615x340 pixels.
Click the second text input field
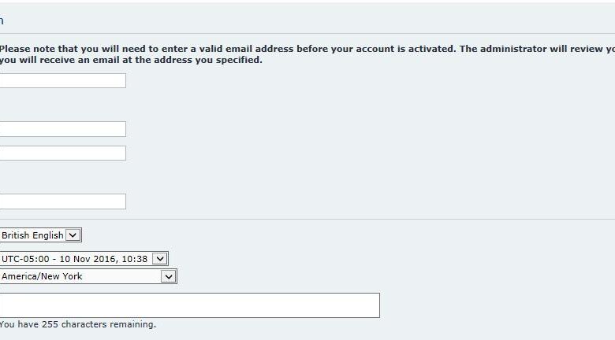[62, 129]
